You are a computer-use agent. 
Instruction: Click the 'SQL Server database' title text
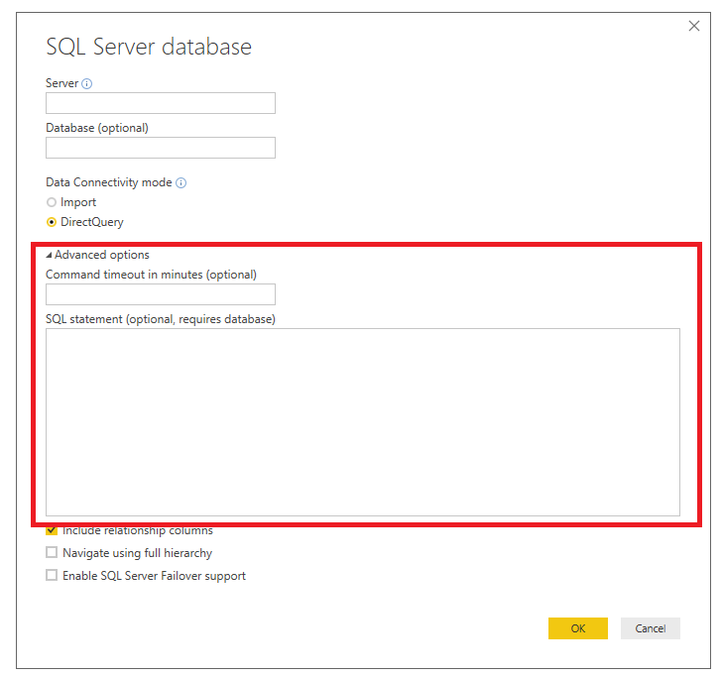coord(149,47)
